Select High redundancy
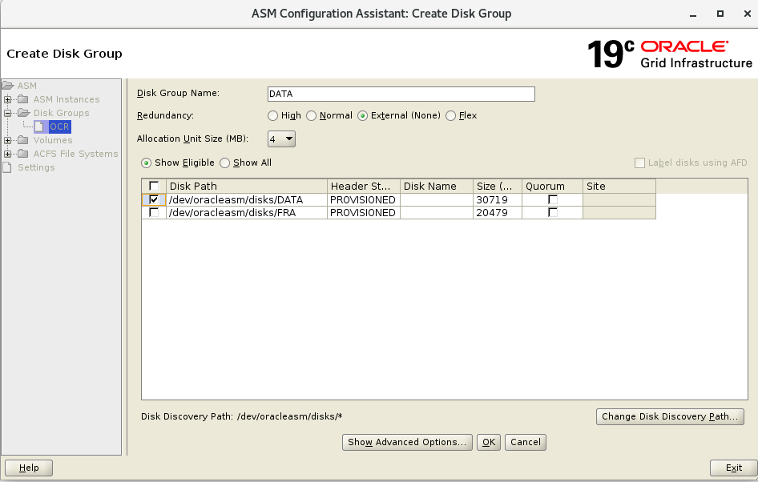The width and height of the screenshot is (758, 482). (273, 116)
